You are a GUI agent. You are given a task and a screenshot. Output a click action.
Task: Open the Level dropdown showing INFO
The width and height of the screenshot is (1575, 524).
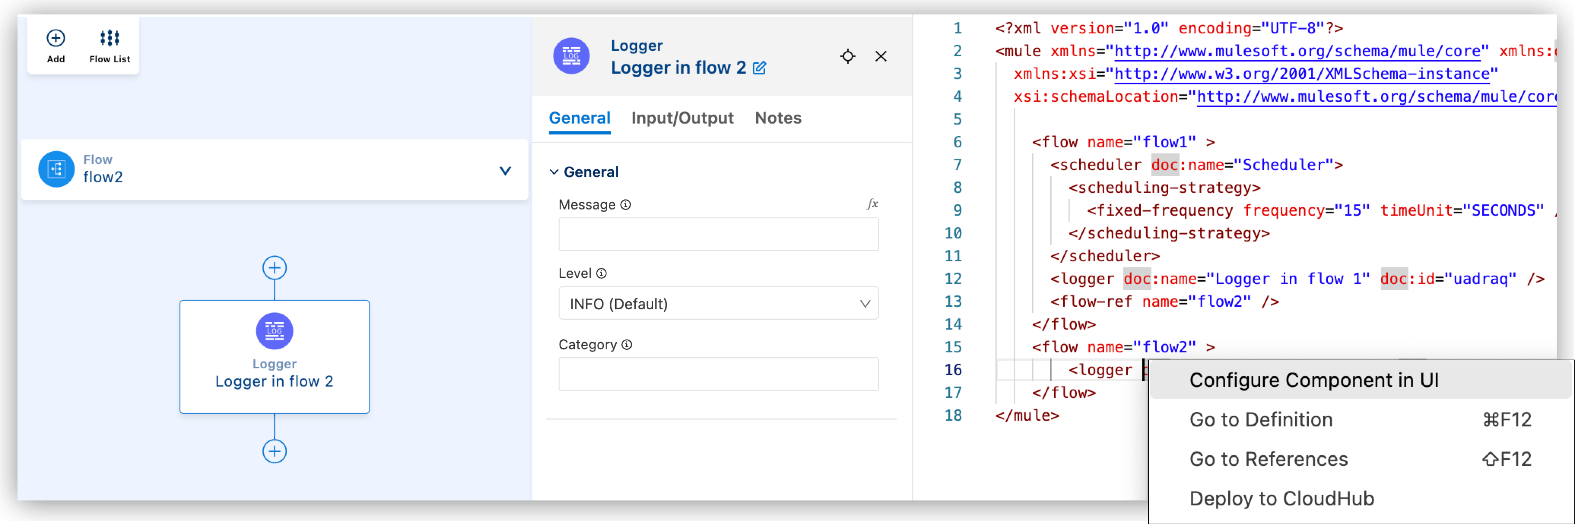point(718,303)
